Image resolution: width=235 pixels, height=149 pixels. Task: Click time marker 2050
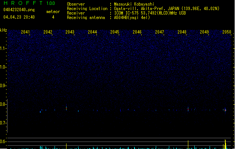pyautogui.click(x=227, y=32)
